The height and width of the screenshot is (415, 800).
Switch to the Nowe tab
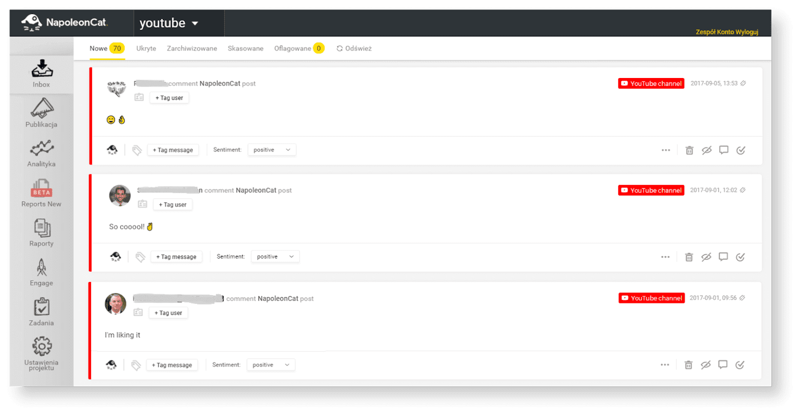pyautogui.click(x=107, y=48)
